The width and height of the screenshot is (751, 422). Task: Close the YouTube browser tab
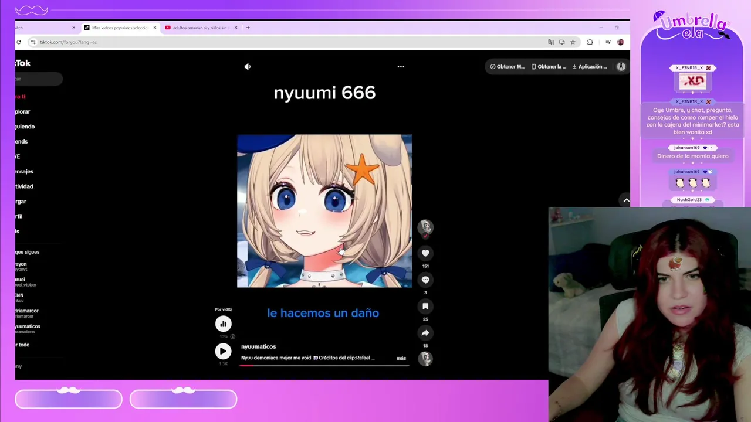click(236, 28)
